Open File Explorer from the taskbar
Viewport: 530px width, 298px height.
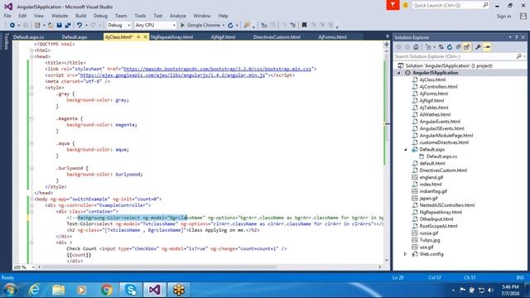tap(58, 290)
